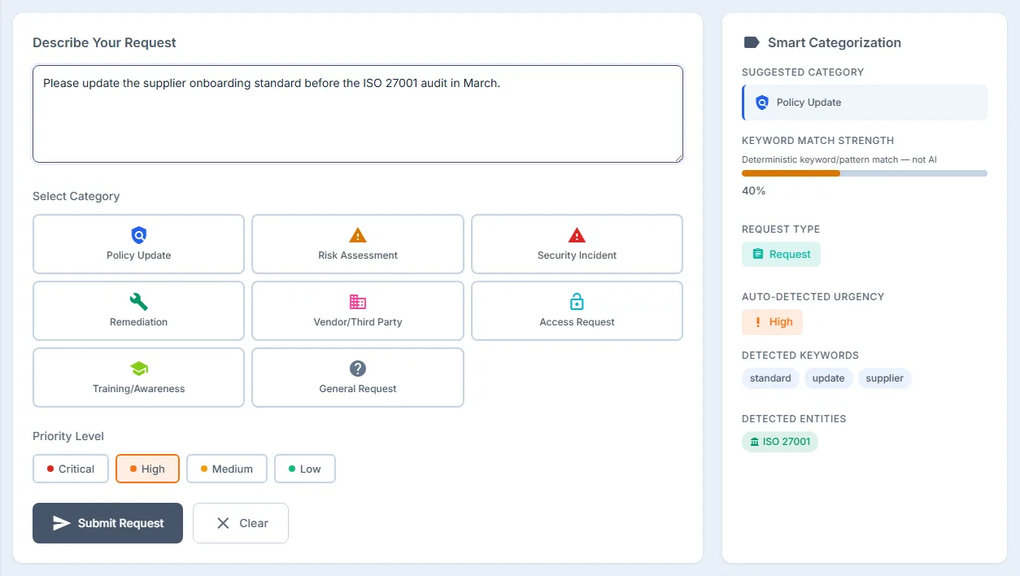The height and width of the screenshot is (576, 1020).
Task: Click the 'update' detected keyword chip
Action: (829, 378)
